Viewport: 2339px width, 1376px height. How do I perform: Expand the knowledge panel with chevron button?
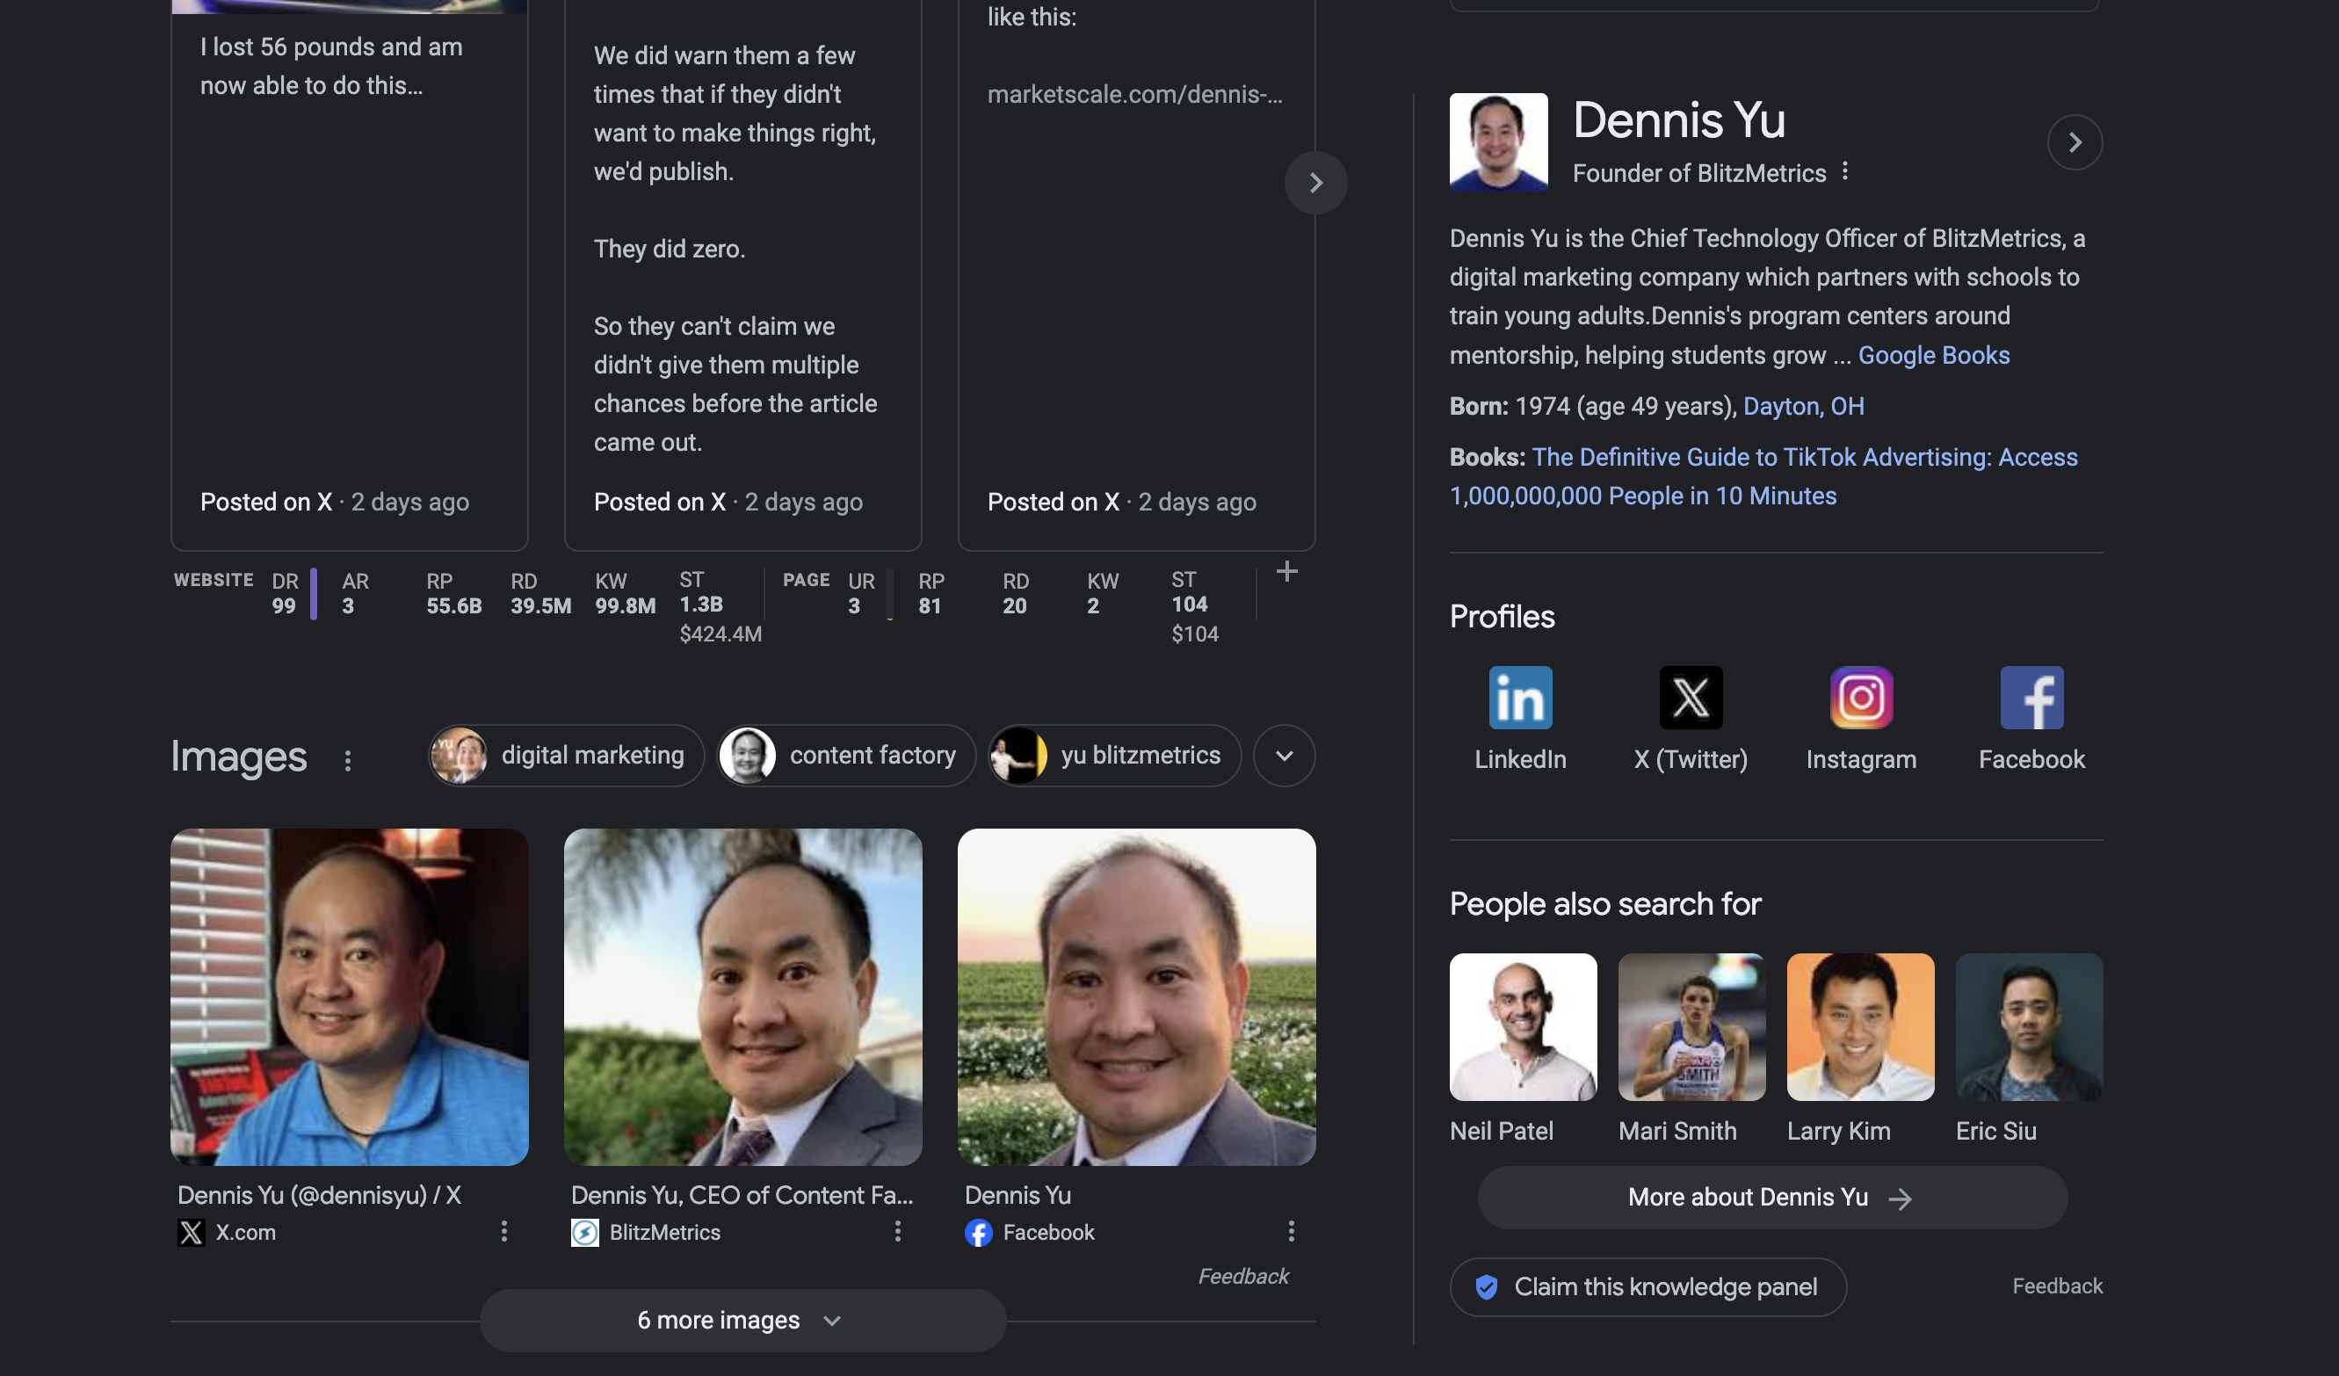2075,142
